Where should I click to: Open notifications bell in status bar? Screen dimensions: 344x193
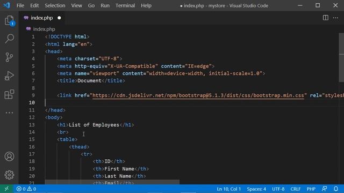(x=336, y=189)
